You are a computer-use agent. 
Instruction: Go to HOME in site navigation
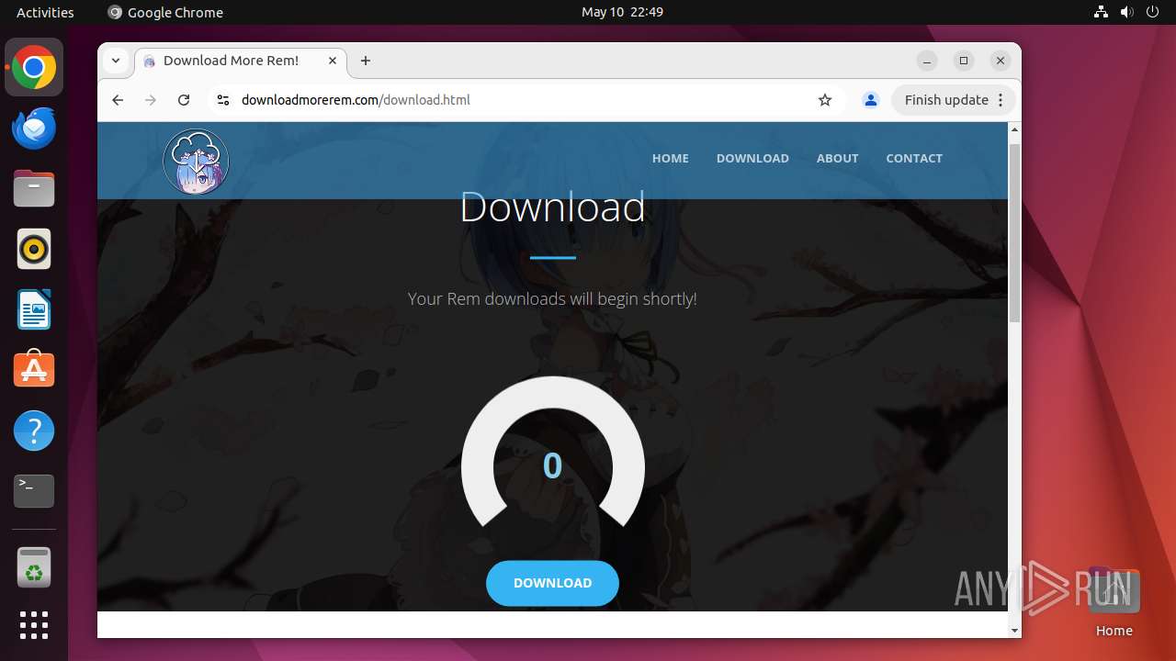pos(671,158)
